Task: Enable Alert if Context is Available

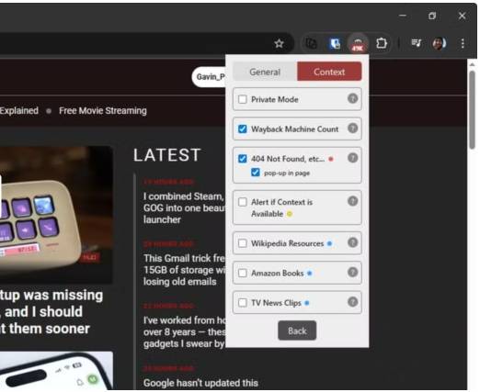Action: [243, 202]
